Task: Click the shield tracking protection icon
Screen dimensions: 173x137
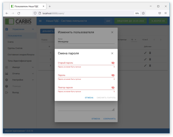Action: point(35,13)
